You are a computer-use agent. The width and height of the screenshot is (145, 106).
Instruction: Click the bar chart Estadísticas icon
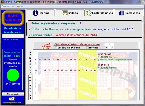121,13
